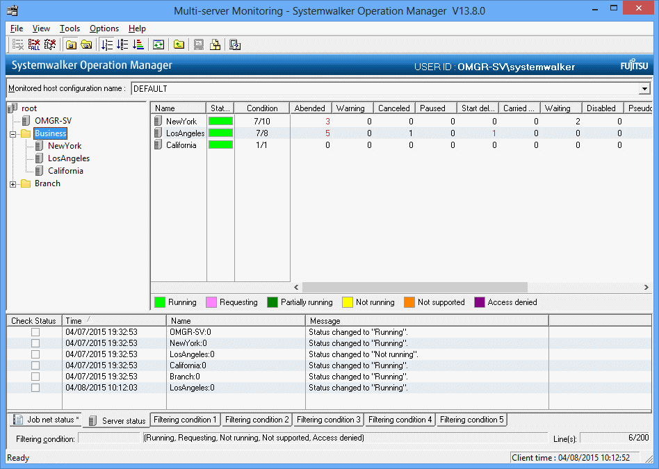
Task: Click the horizontal scrollbar thumb in server list
Action: [415, 287]
